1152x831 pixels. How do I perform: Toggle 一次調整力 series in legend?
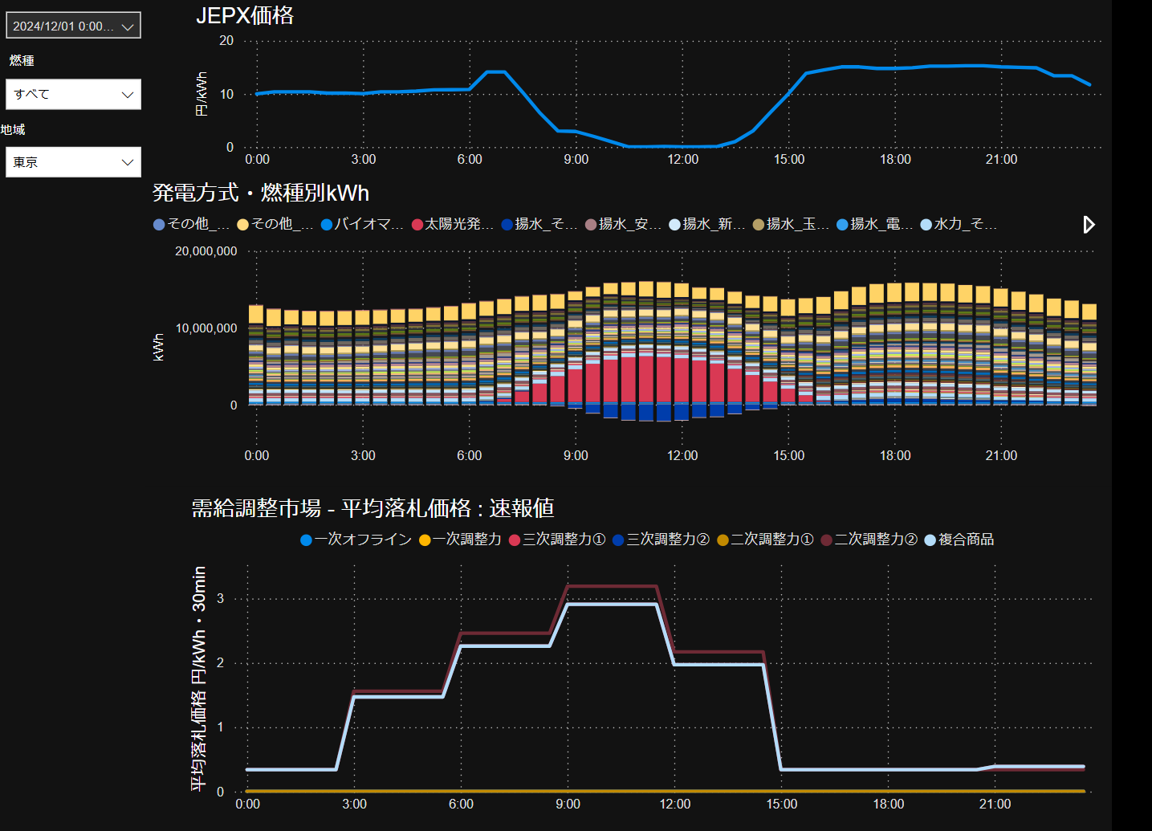click(460, 540)
